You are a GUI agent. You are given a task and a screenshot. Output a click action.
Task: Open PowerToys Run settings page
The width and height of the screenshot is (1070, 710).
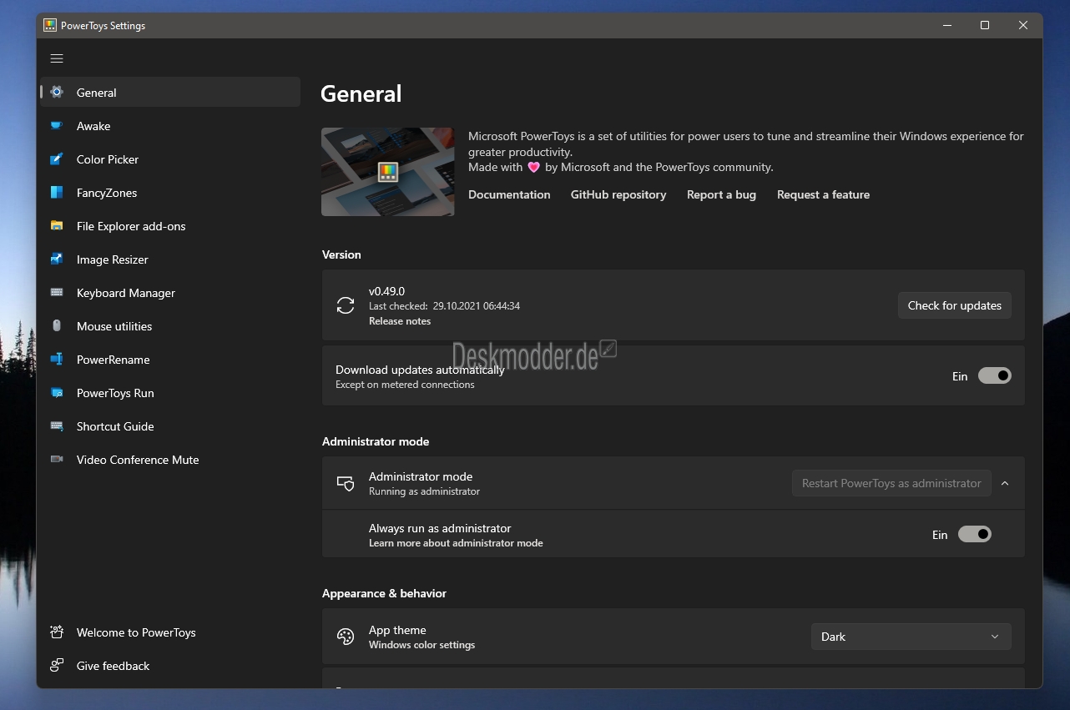click(x=170, y=393)
